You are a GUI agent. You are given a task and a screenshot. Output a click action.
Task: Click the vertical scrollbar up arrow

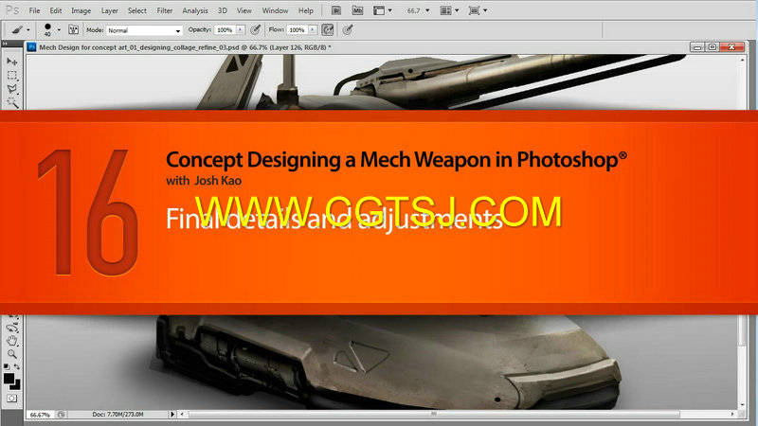click(x=743, y=60)
